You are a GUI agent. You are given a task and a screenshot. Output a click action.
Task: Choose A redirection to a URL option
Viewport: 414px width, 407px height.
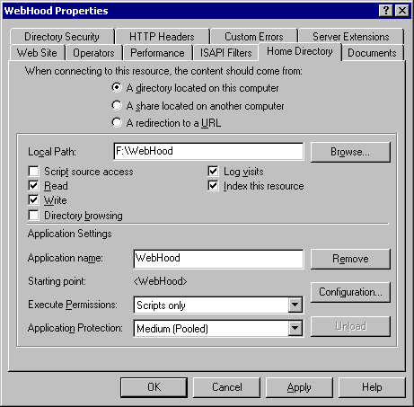[x=117, y=122]
